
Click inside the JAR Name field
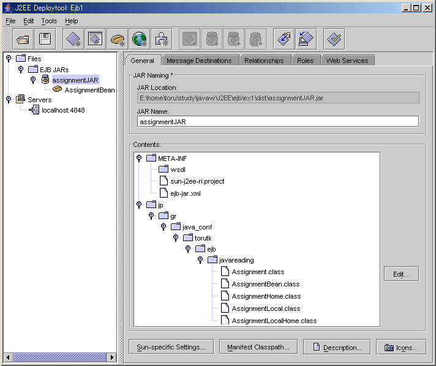tap(278, 121)
